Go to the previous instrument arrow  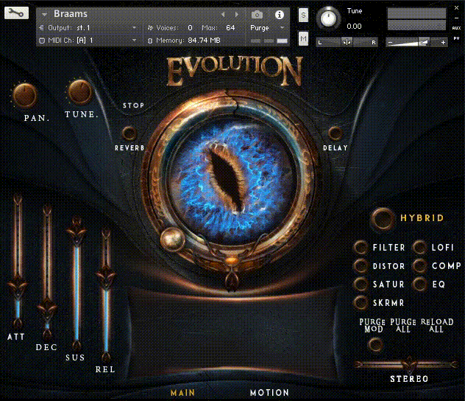tap(224, 14)
